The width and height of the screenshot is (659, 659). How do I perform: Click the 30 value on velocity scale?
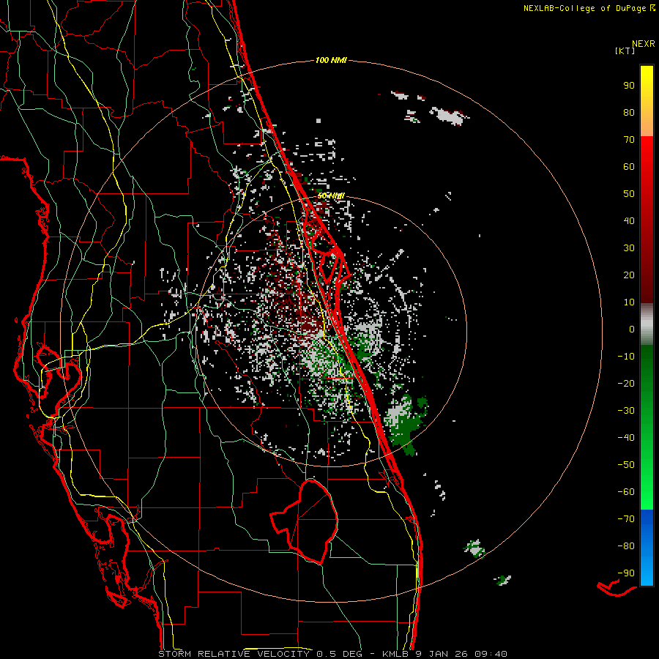point(629,248)
